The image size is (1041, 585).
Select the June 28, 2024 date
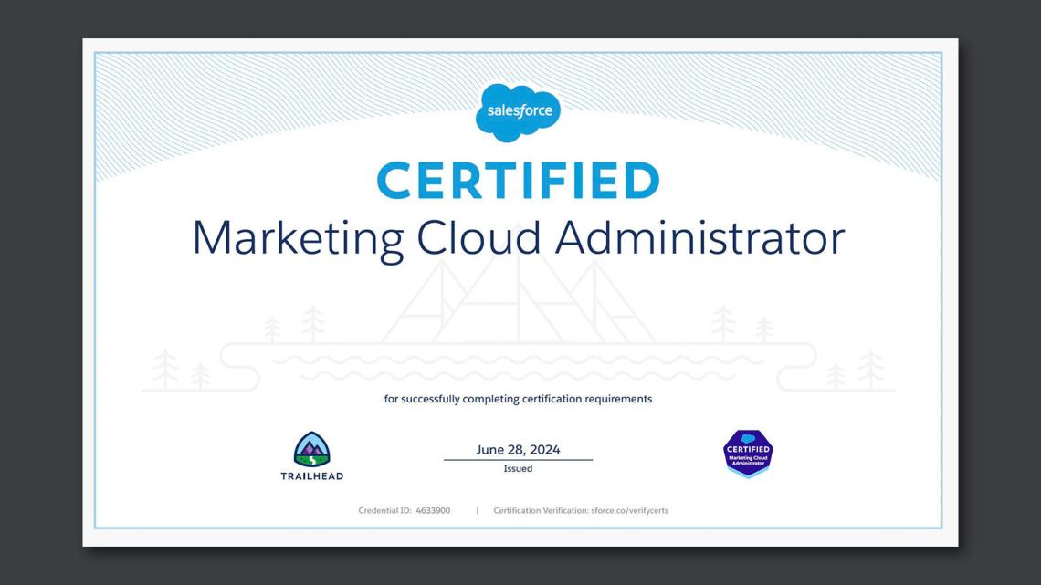pyautogui.click(x=518, y=449)
